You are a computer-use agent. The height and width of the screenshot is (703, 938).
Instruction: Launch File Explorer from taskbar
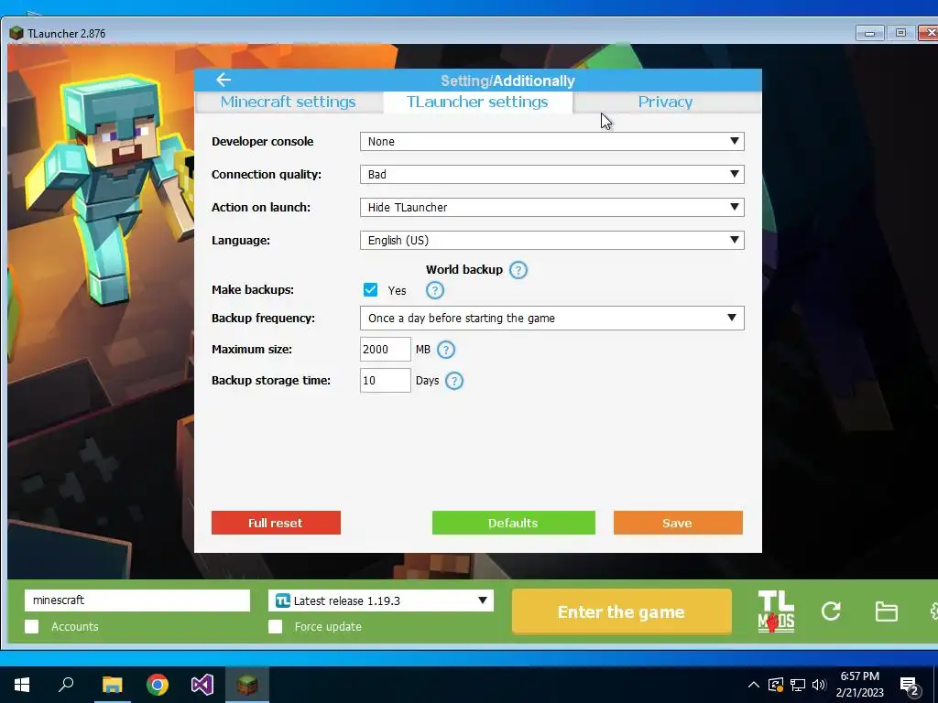click(x=112, y=685)
